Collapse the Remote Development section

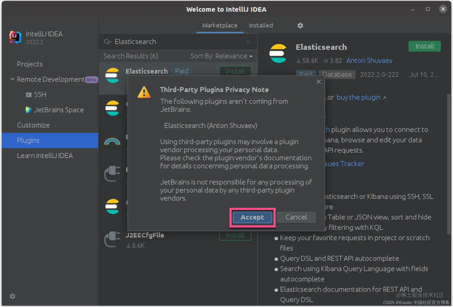tap(12, 79)
